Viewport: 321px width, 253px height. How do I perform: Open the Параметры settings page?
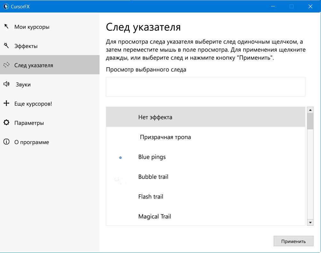tap(50, 123)
